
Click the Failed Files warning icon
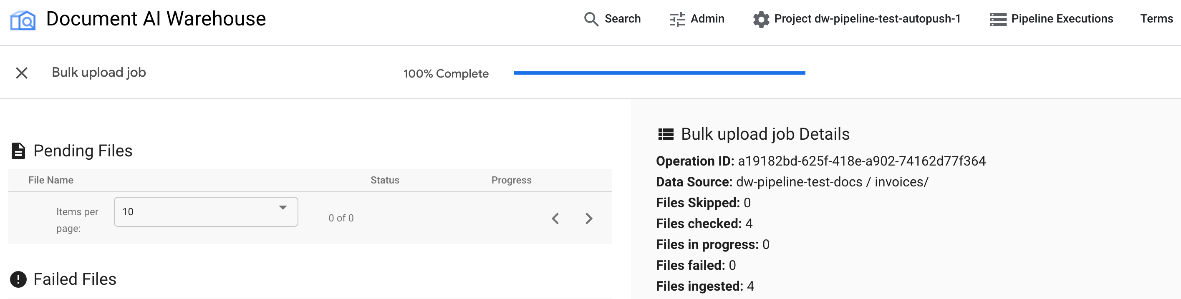click(x=18, y=279)
